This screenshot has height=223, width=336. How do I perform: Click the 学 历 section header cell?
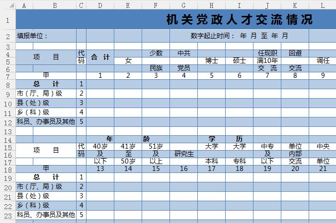coord(225,139)
